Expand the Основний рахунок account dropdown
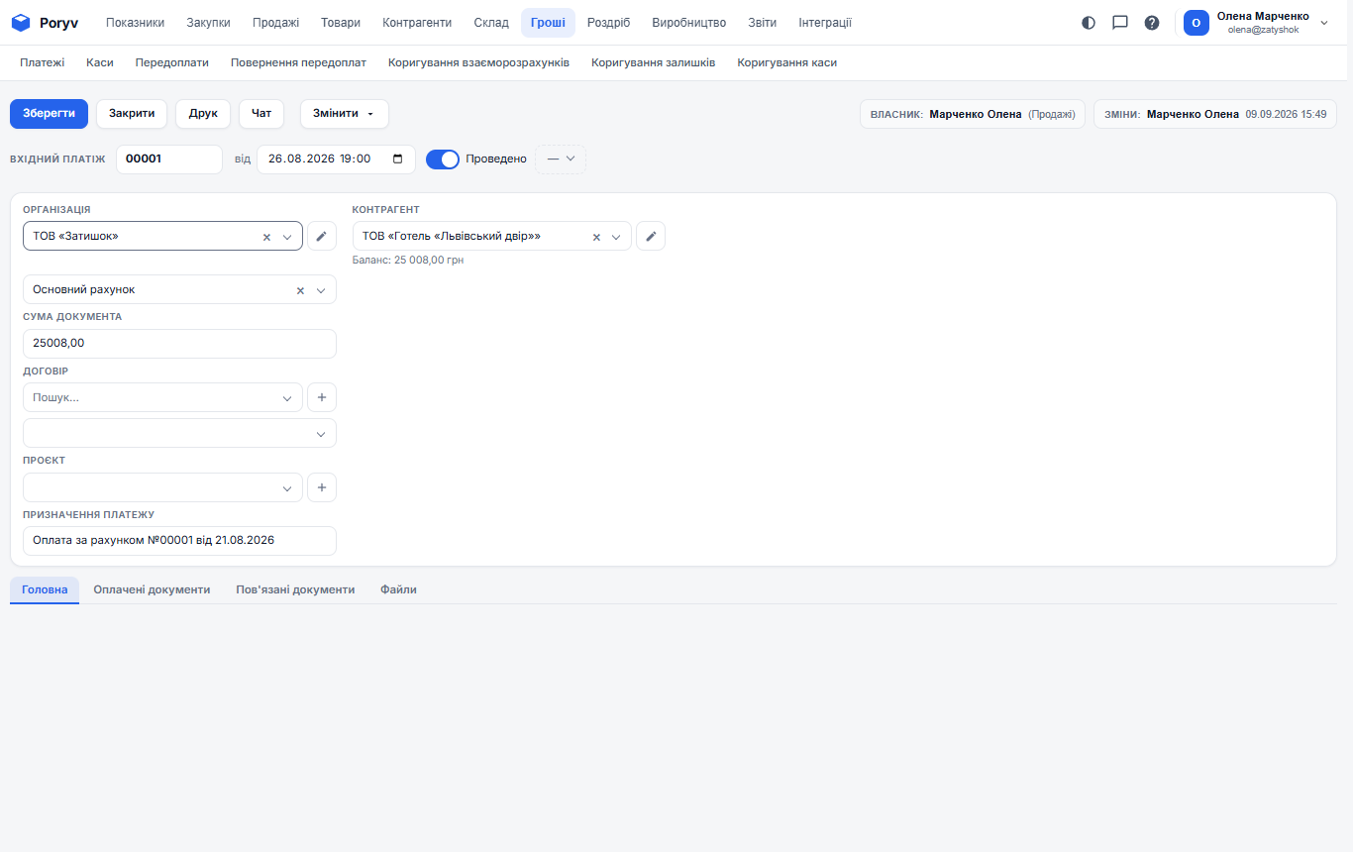Screen dimensions: 1353x852 [321, 290]
